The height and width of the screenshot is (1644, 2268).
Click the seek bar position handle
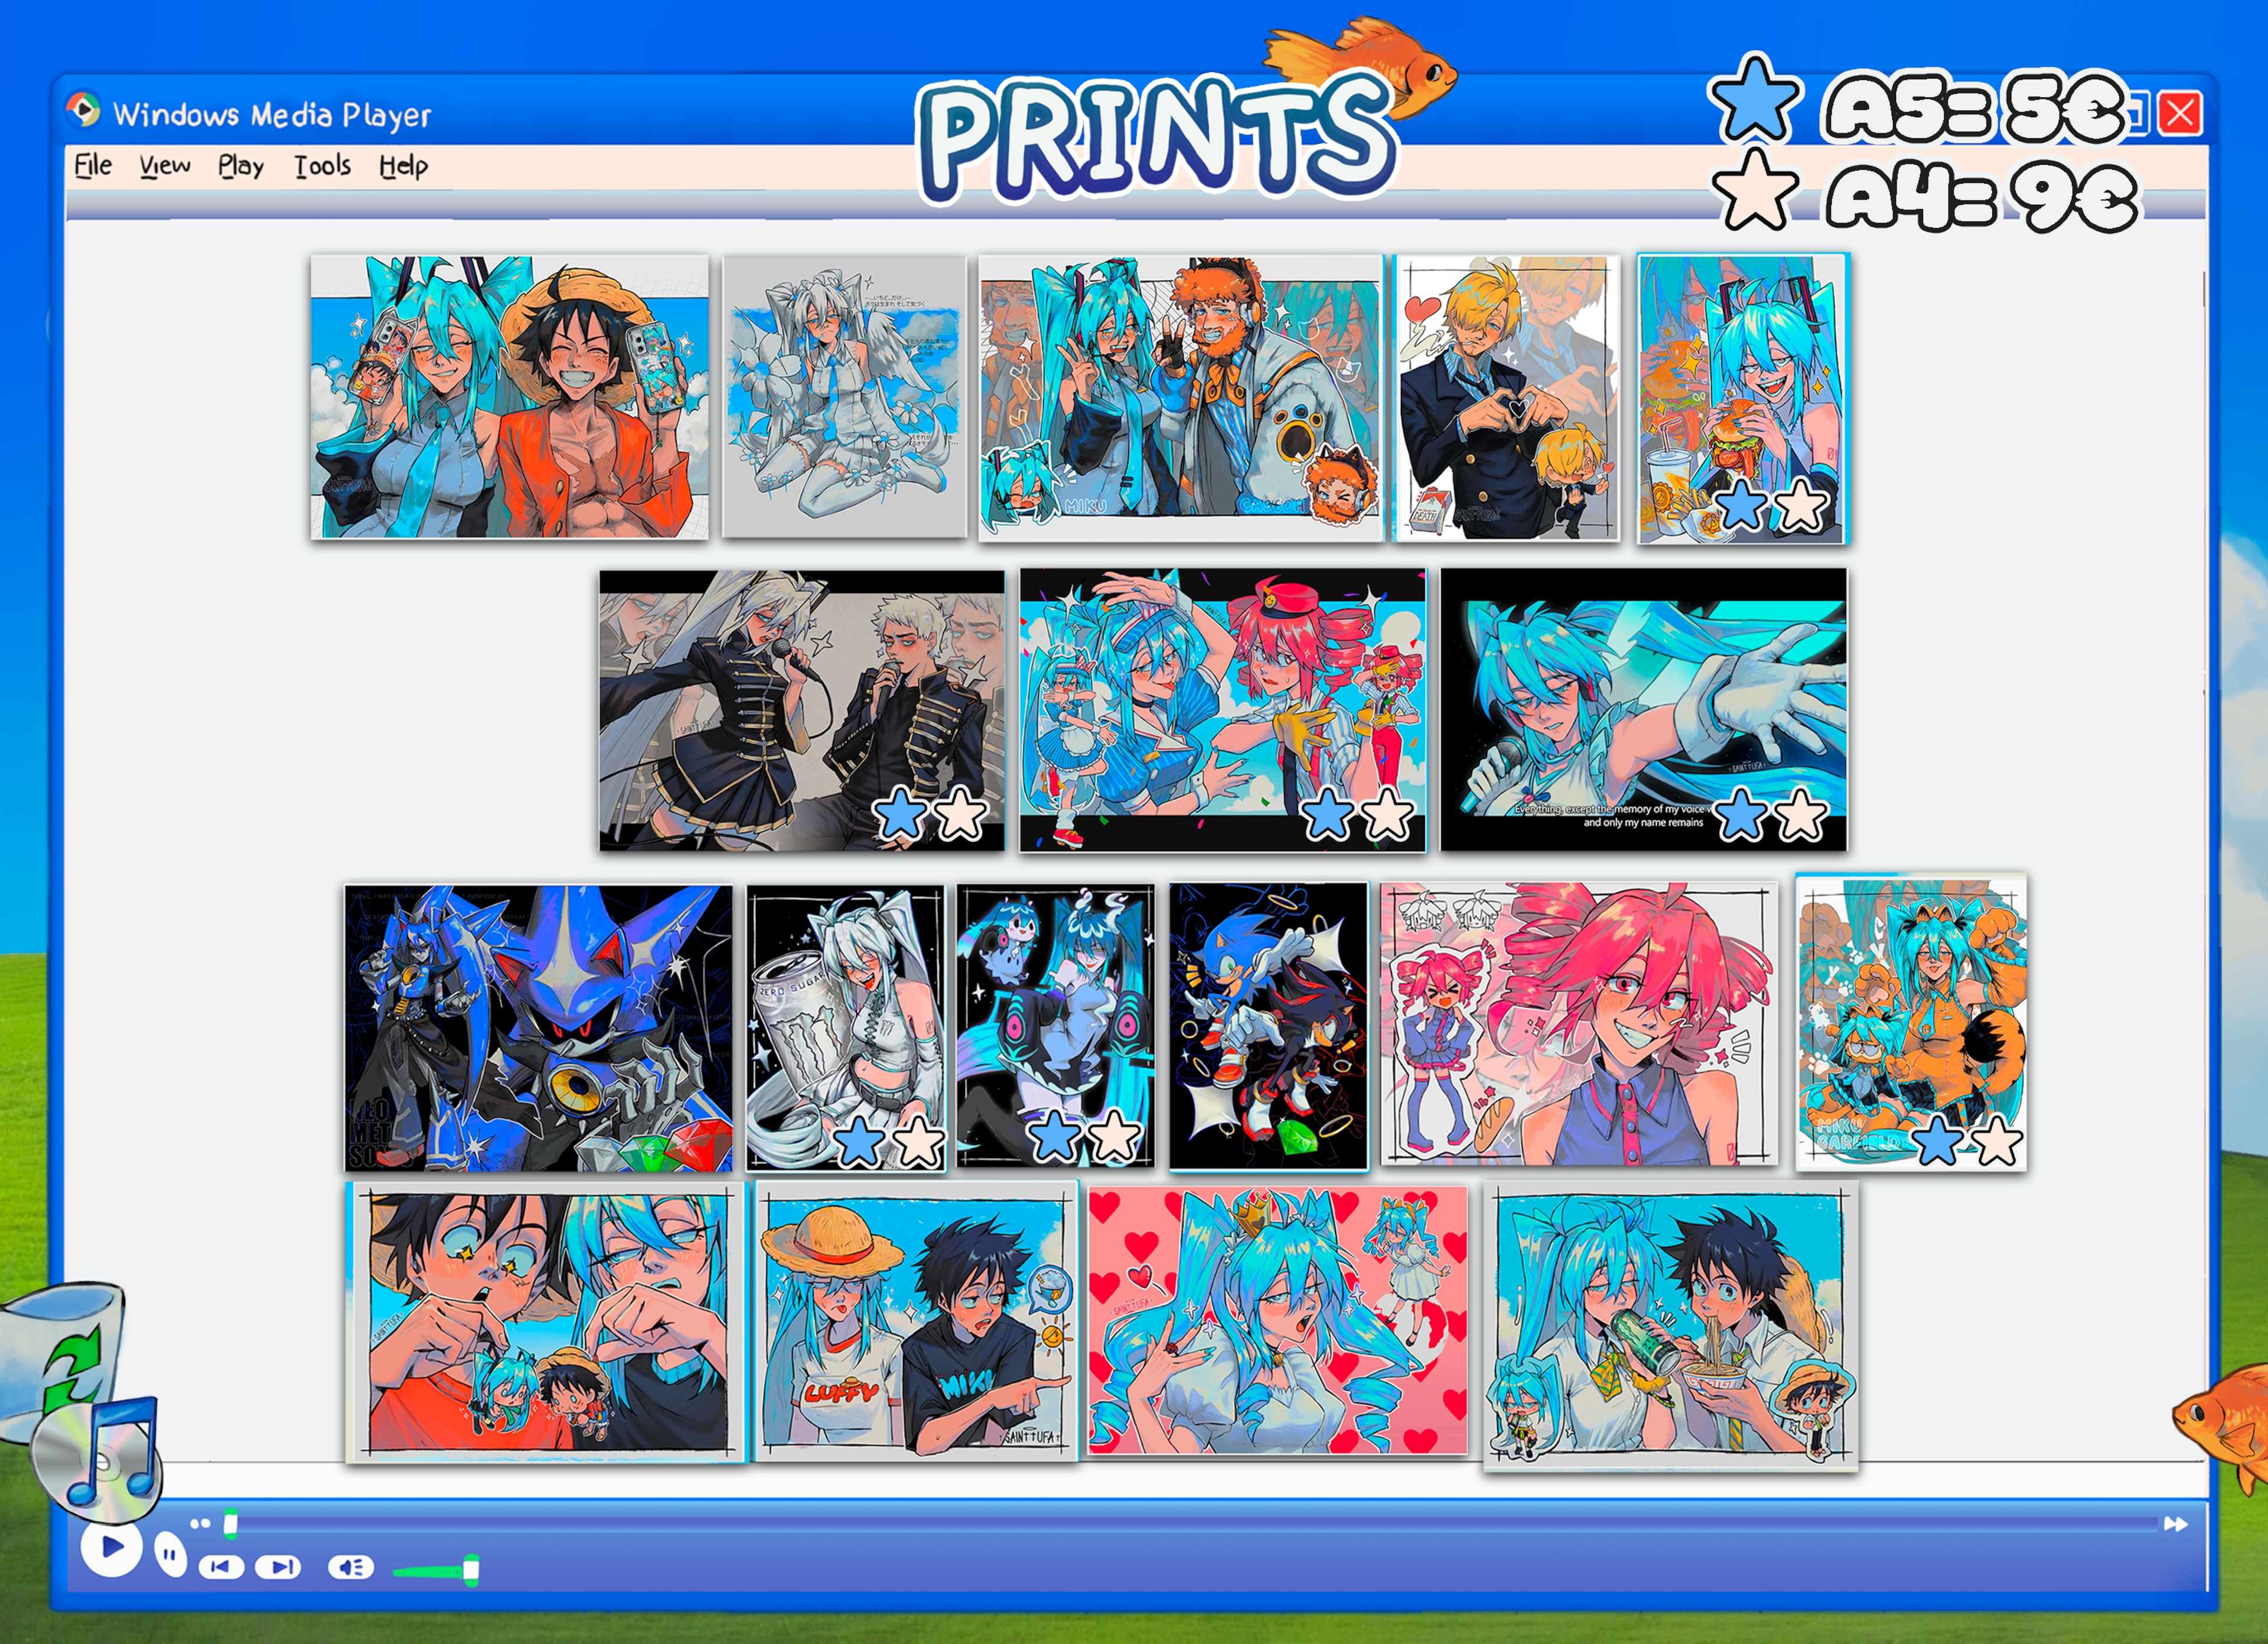point(231,1523)
